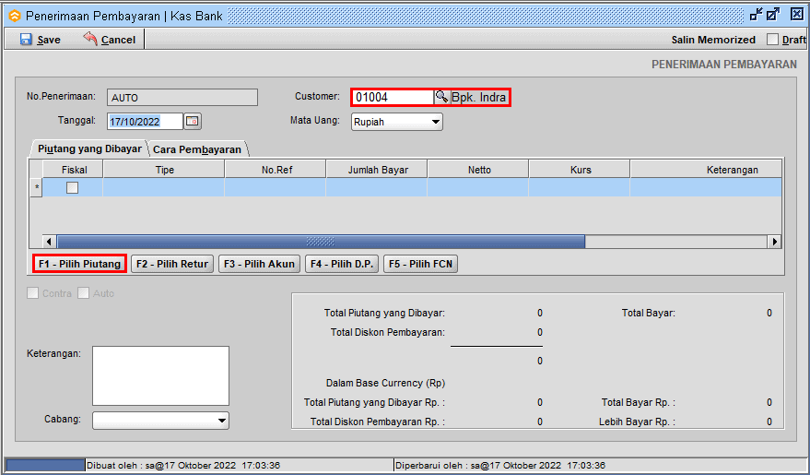The width and height of the screenshot is (810, 475).
Task: Click the customer search magnifier icon
Action: click(x=441, y=97)
